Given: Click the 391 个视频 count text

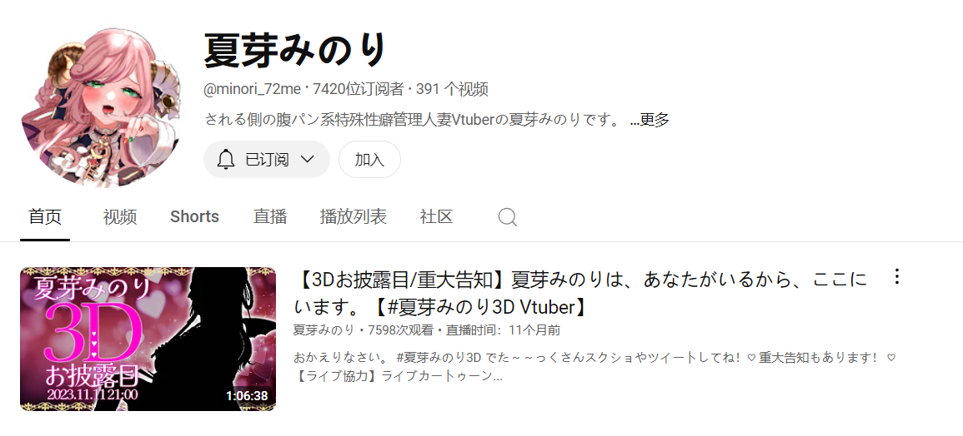Looking at the screenshot, I should tap(452, 90).
